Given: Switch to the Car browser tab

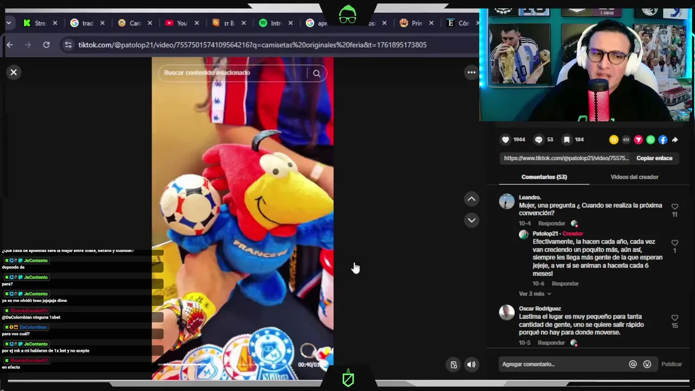Looking at the screenshot, I should (130, 23).
